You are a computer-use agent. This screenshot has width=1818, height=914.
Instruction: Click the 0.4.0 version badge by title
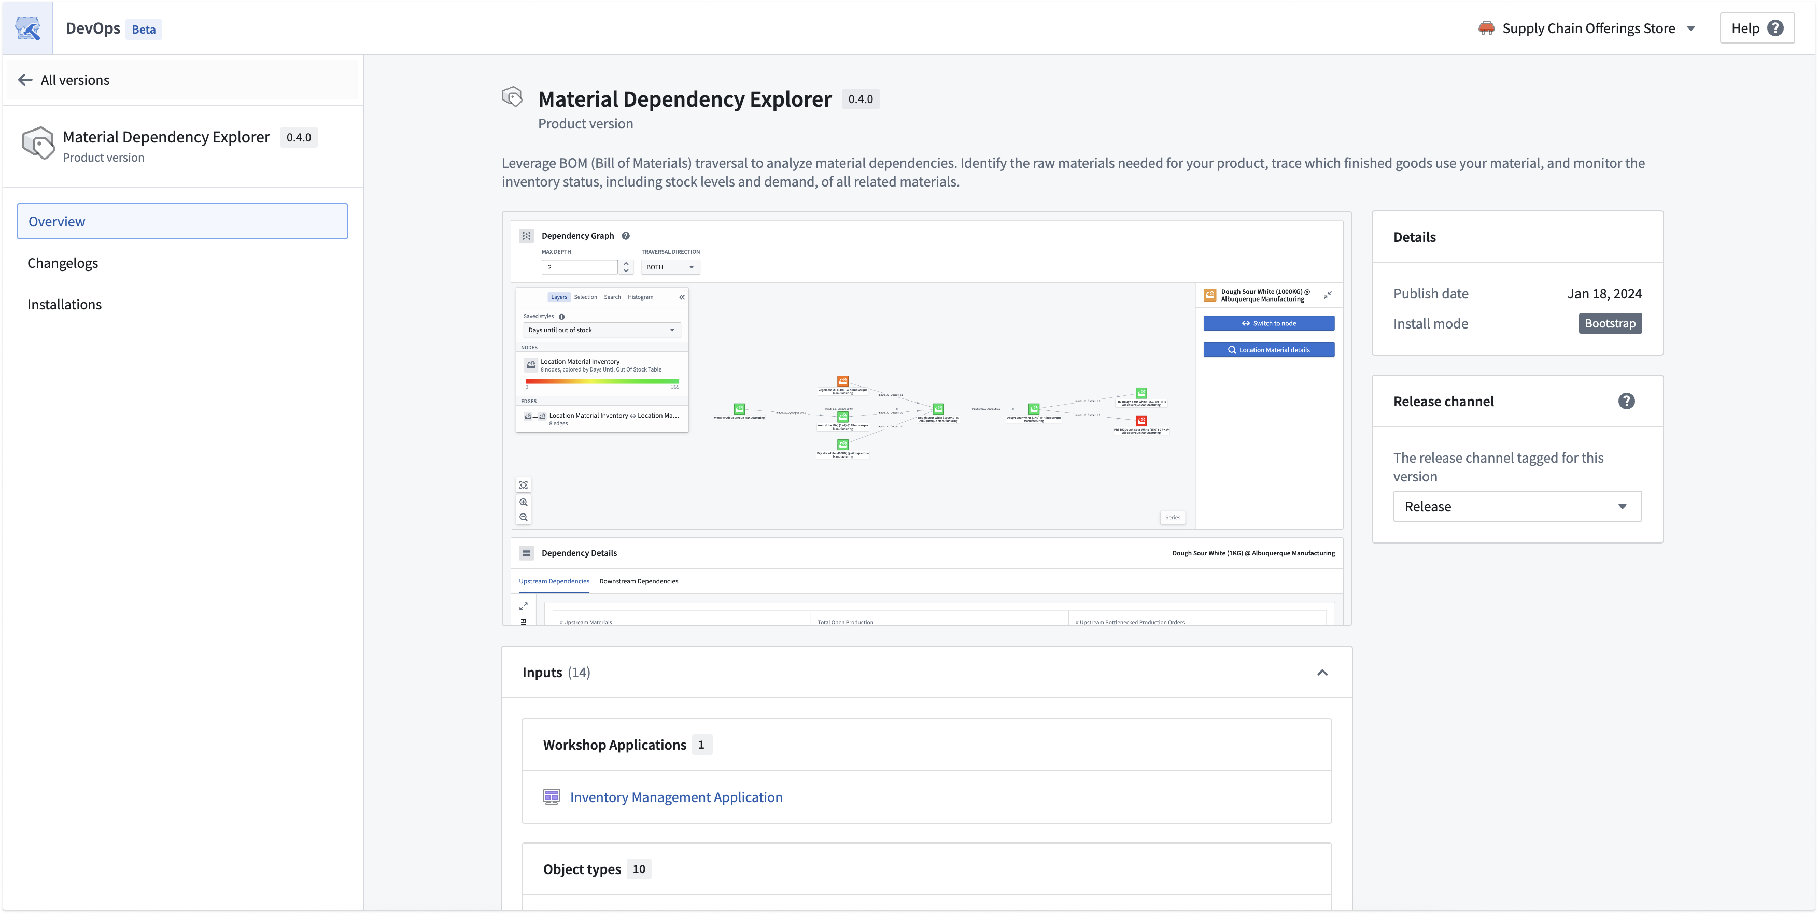(859, 99)
